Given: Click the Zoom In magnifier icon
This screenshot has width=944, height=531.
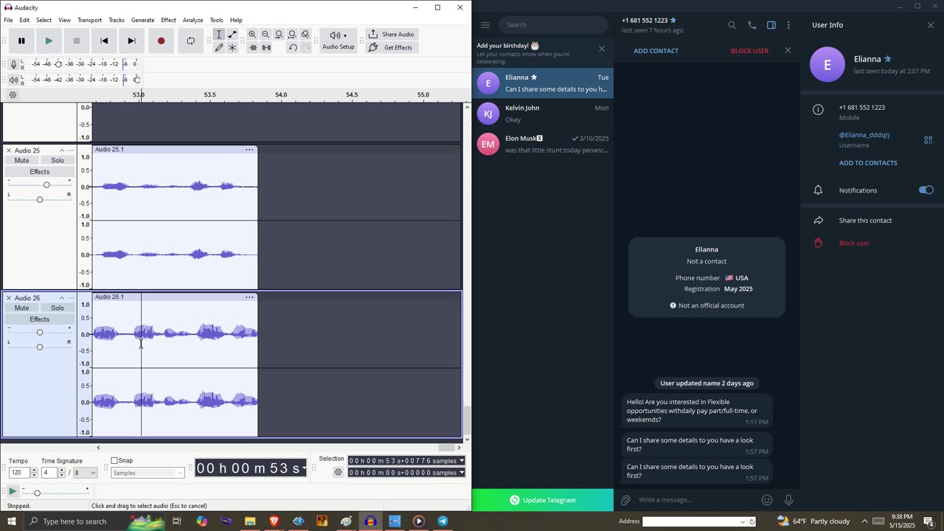Looking at the screenshot, I should coord(252,35).
